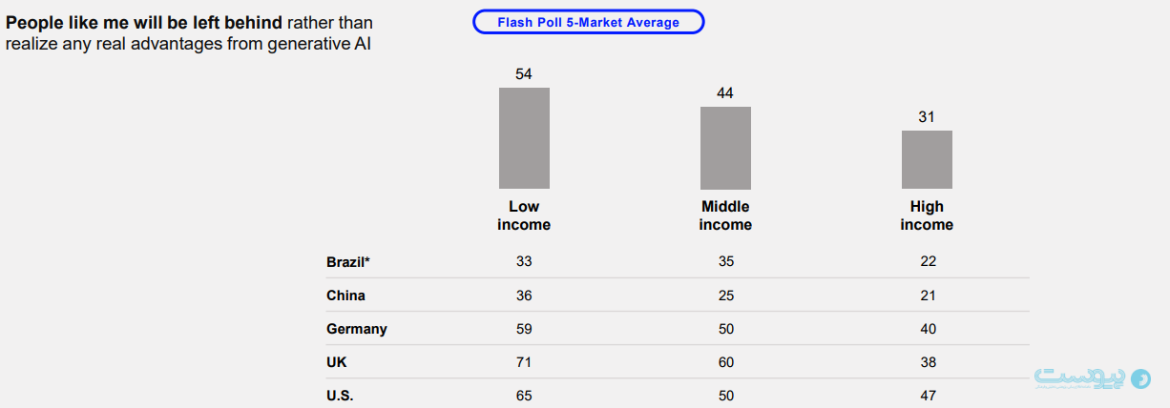The image size is (1170, 408).
Task: Select the Middle income bar
Action: 725,148
